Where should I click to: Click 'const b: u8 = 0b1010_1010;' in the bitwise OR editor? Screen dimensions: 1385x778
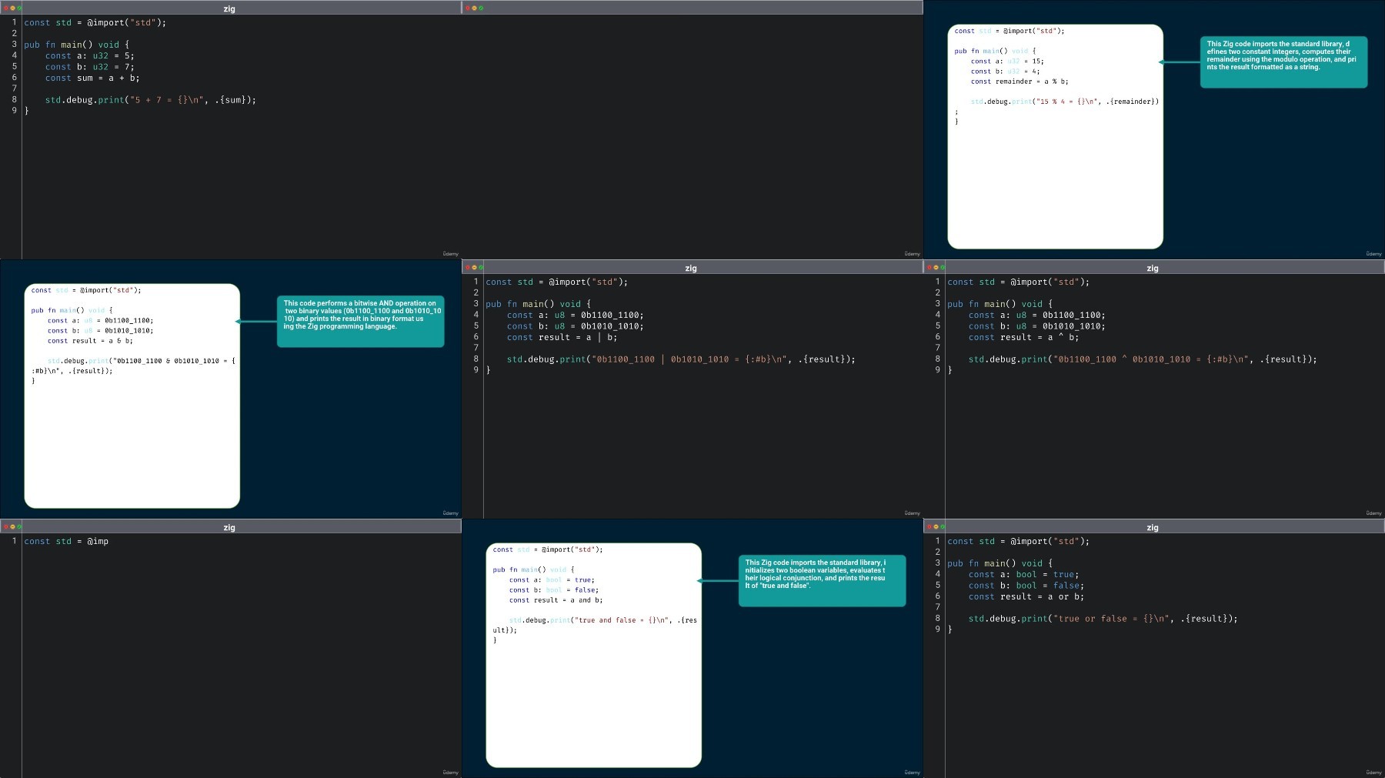point(575,326)
